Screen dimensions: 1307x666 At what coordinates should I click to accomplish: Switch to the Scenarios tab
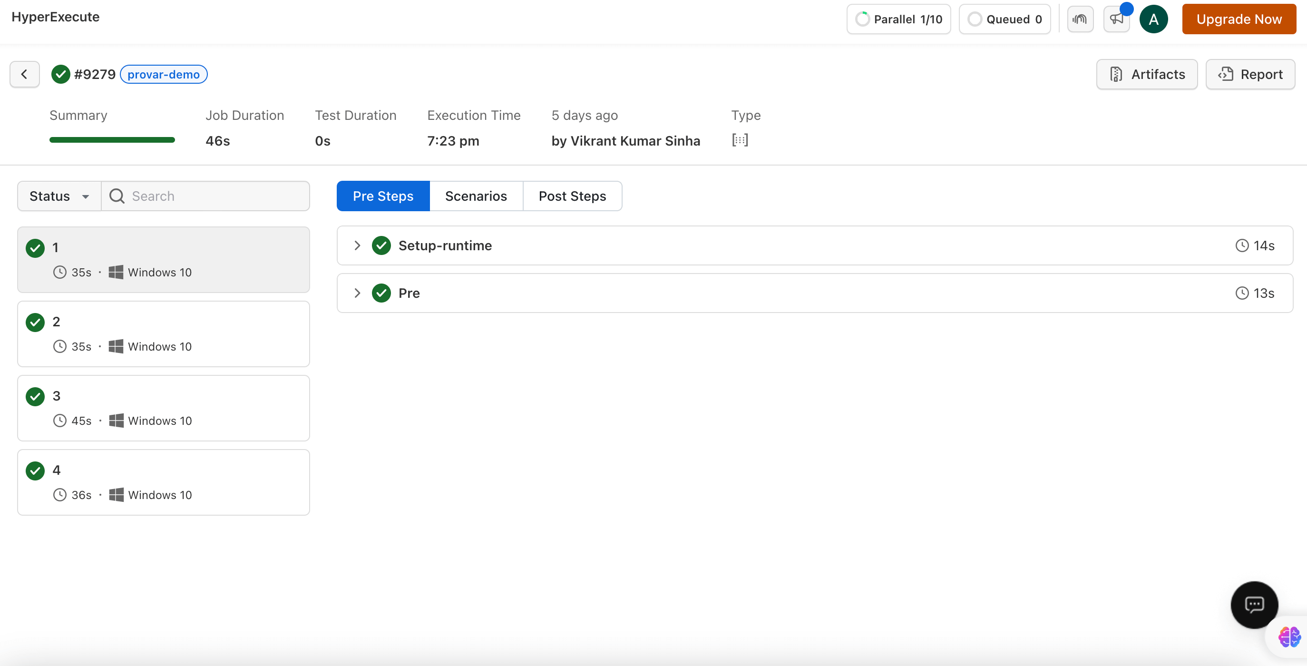[476, 196]
